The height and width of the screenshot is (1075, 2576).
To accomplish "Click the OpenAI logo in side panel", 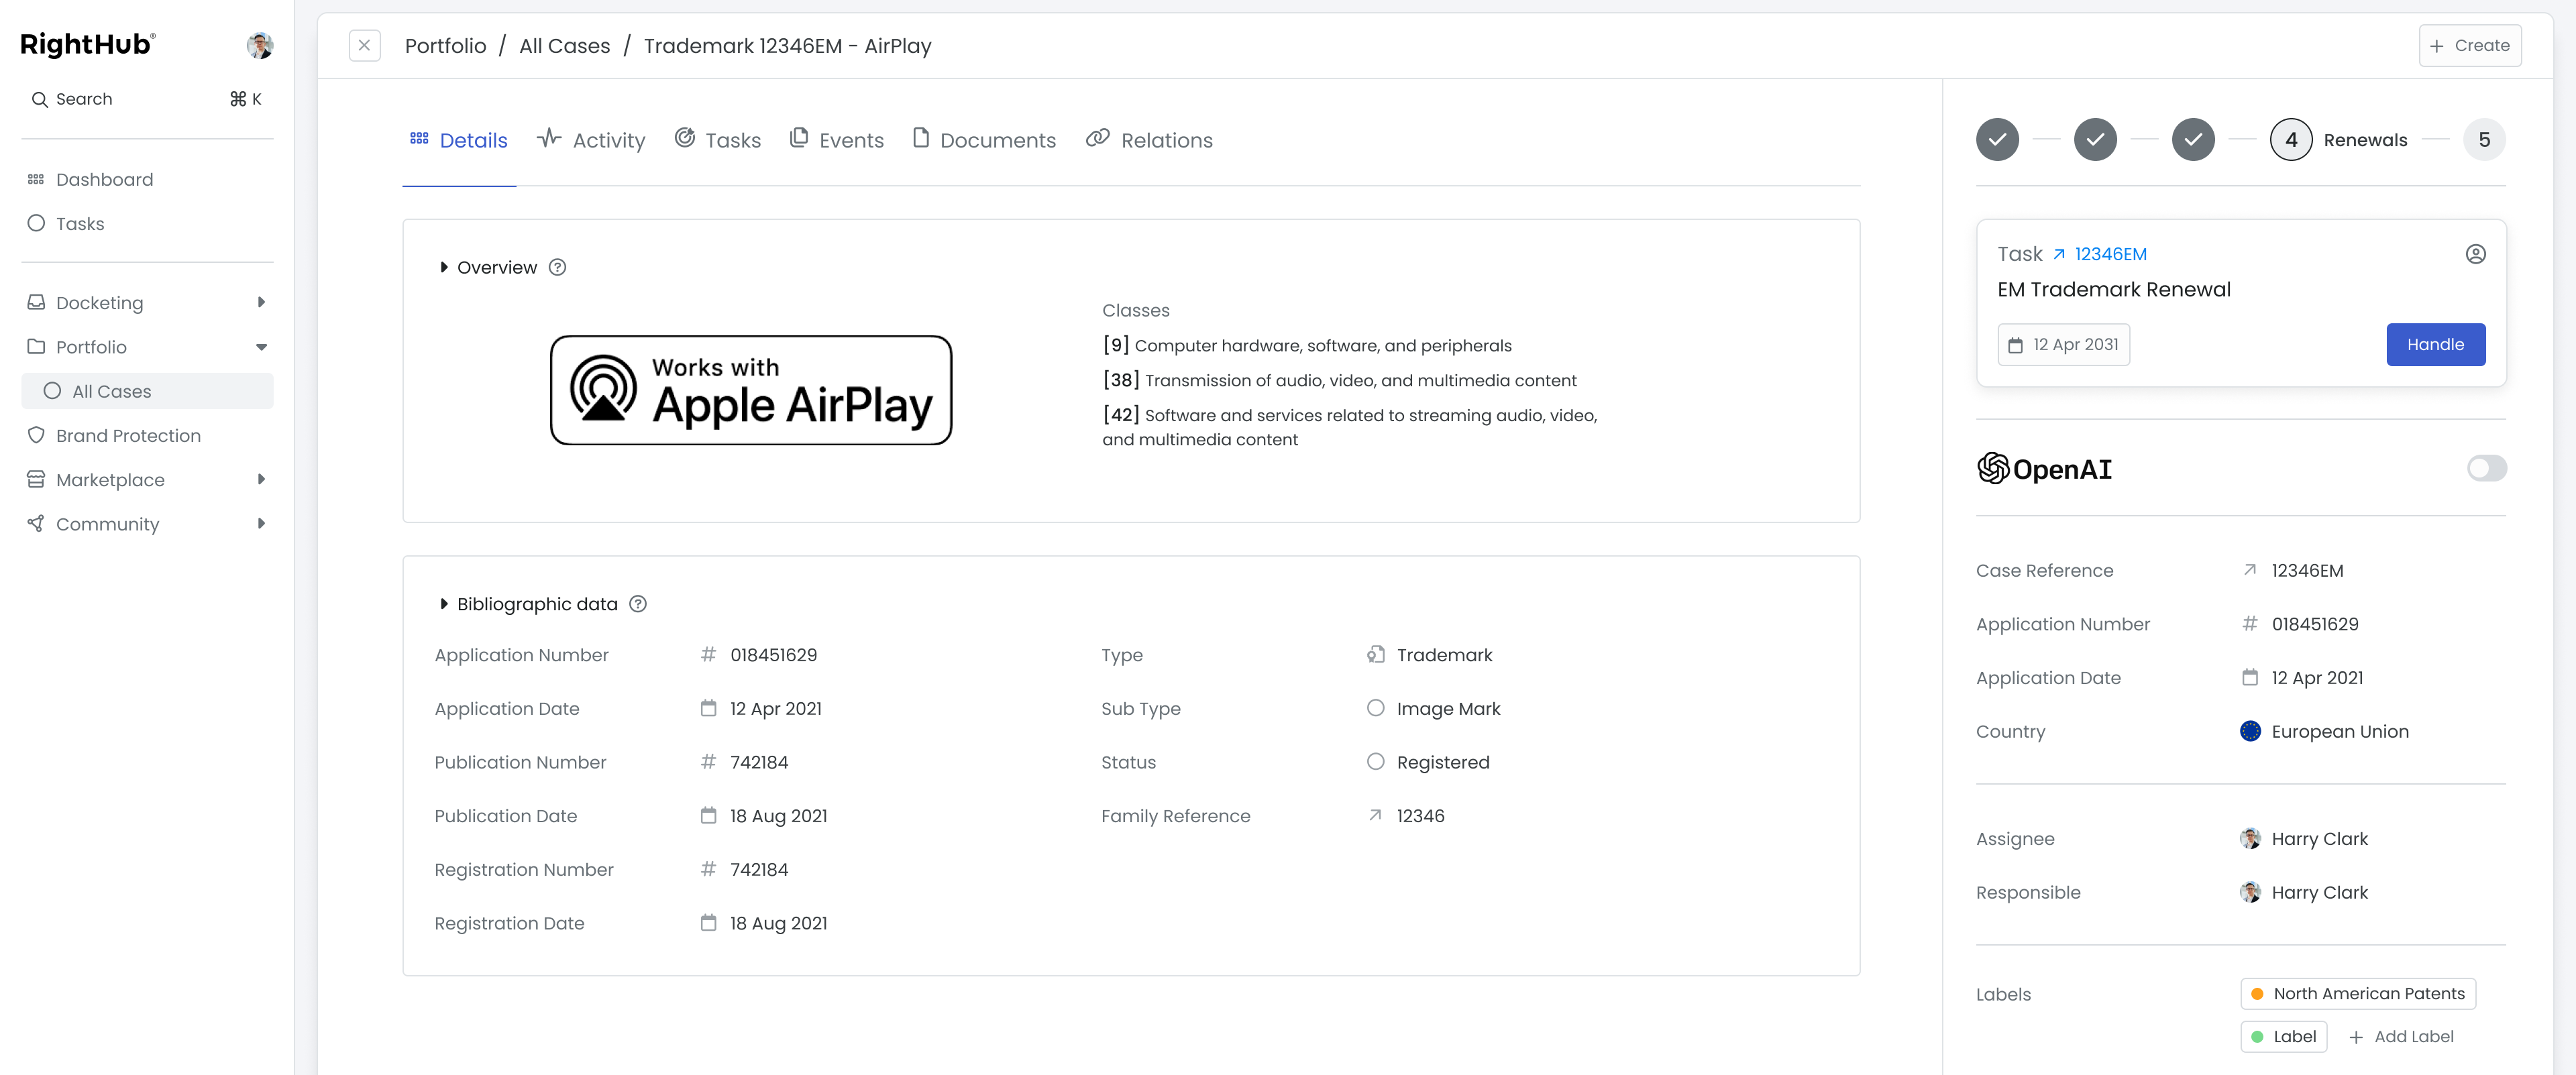I will 2044,468.
